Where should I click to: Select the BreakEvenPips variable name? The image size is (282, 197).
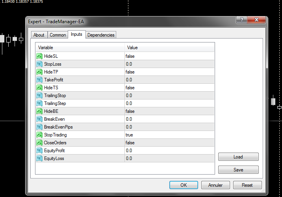point(58,127)
